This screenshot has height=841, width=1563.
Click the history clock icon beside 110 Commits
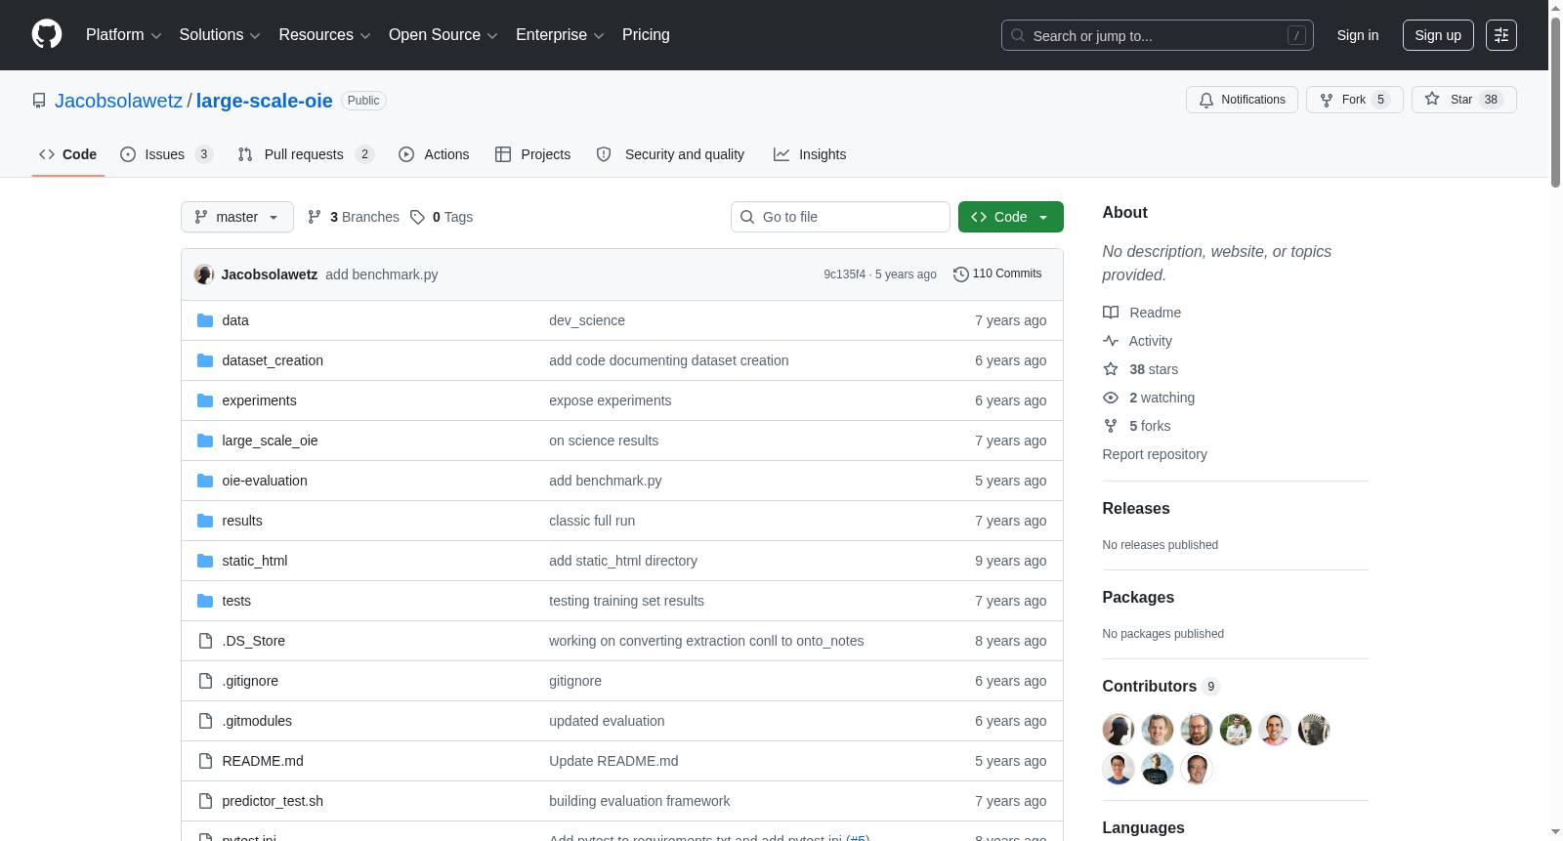point(961,274)
